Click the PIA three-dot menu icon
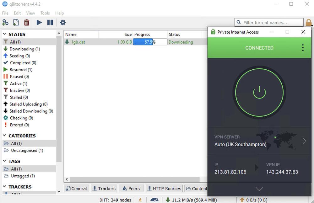The height and width of the screenshot is (203, 314). 303,48
